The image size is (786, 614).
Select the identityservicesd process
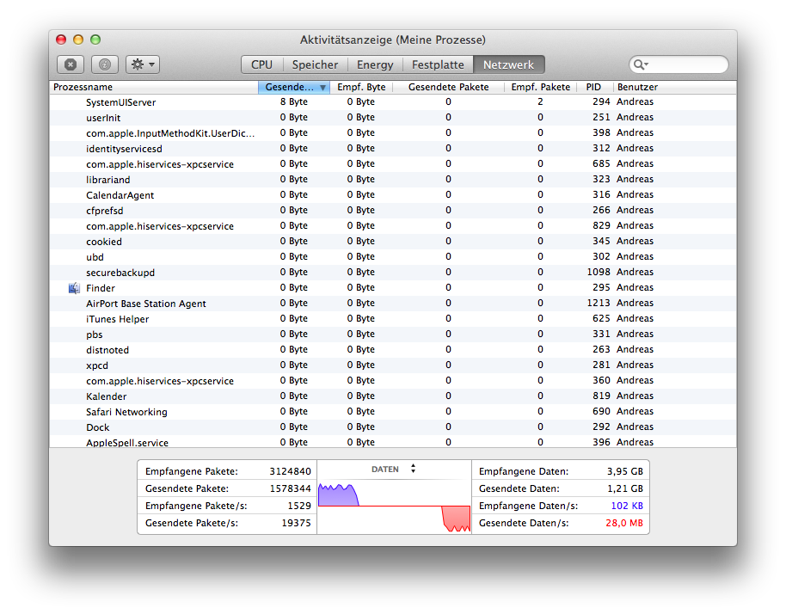393,149
